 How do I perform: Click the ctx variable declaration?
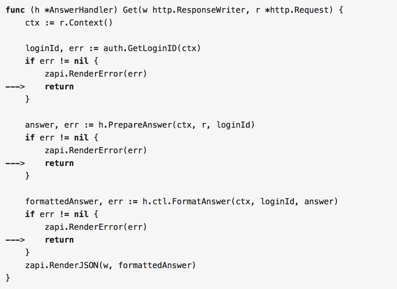(32, 23)
